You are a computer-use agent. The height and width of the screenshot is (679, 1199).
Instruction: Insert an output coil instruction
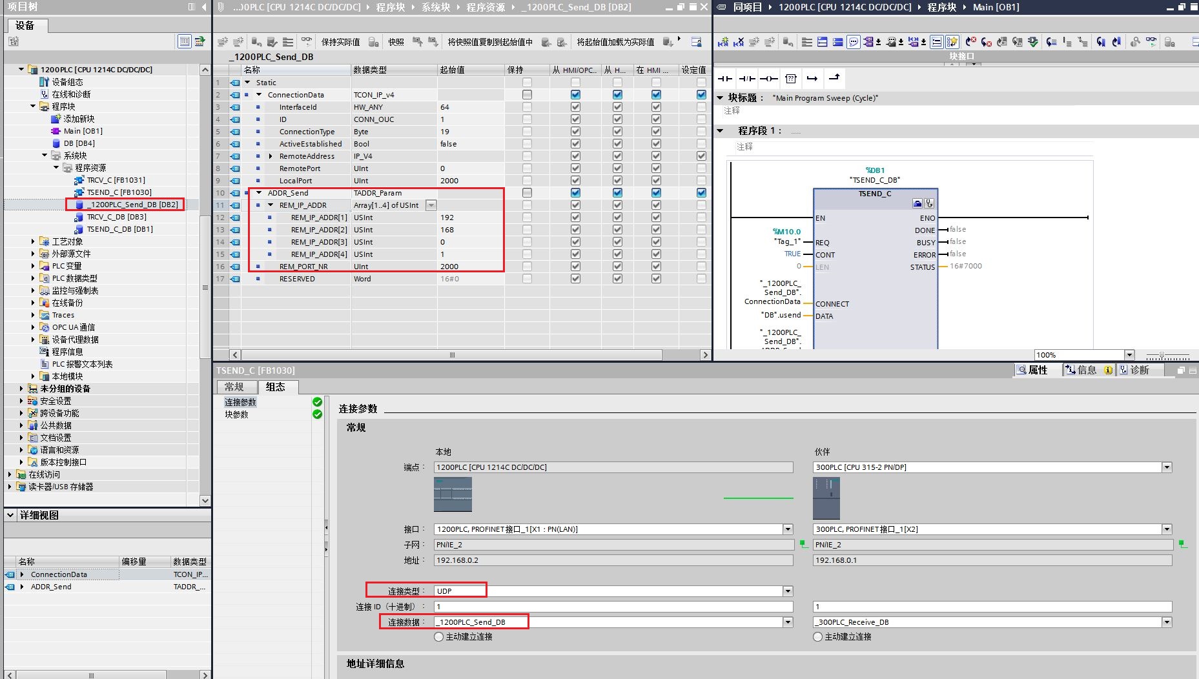[x=768, y=79]
